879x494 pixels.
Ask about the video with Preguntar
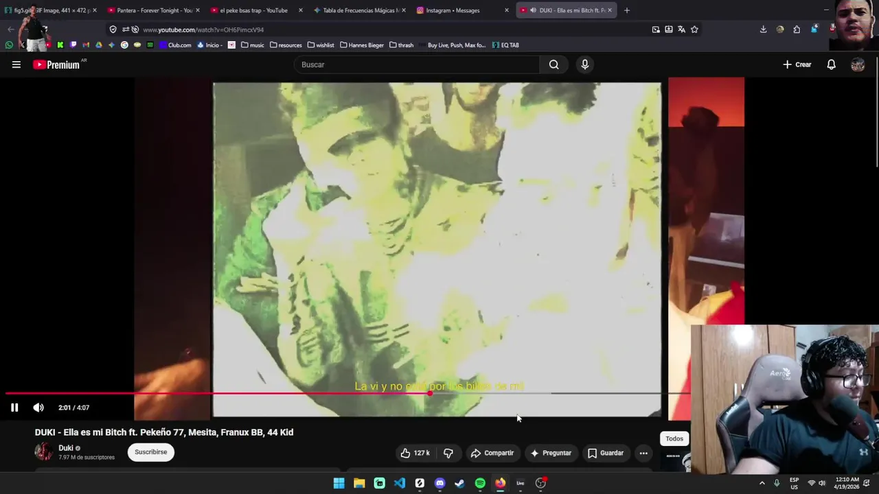click(x=551, y=453)
